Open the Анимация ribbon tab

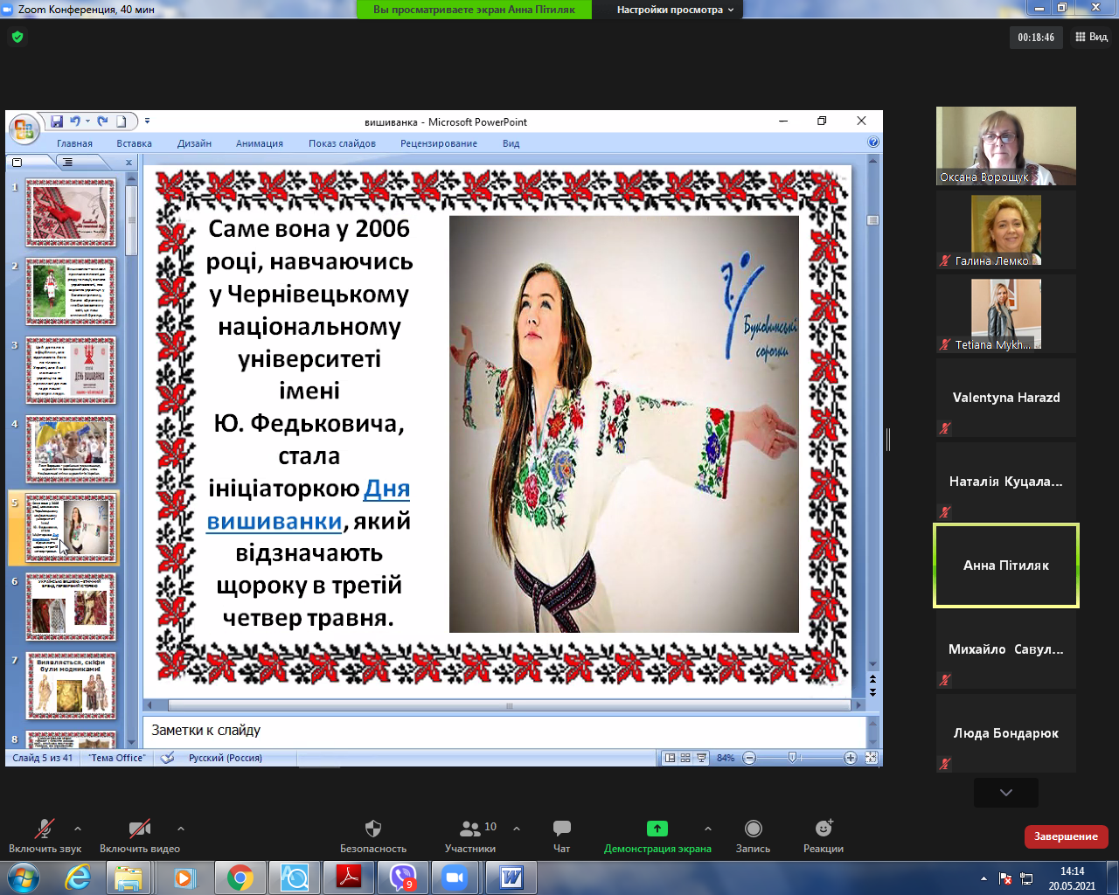pyautogui.click(x=259, y=143)
